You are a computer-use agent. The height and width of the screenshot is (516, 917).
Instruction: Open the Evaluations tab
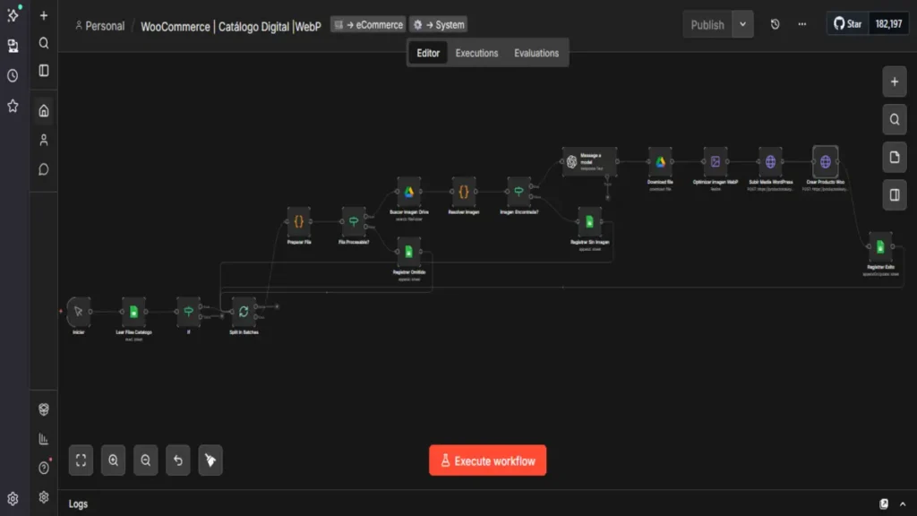(536, 53)
